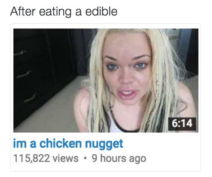
Task: Click the word 'views' under the title
Action: point(66,158)
